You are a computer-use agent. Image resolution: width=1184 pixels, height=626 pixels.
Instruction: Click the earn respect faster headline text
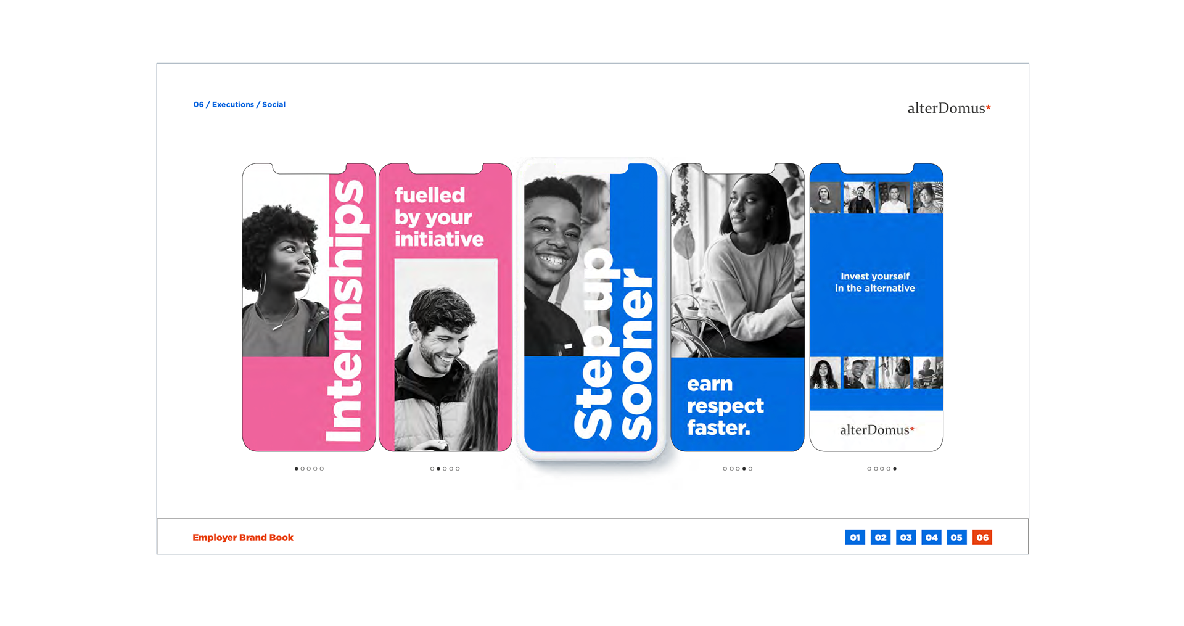725,406
